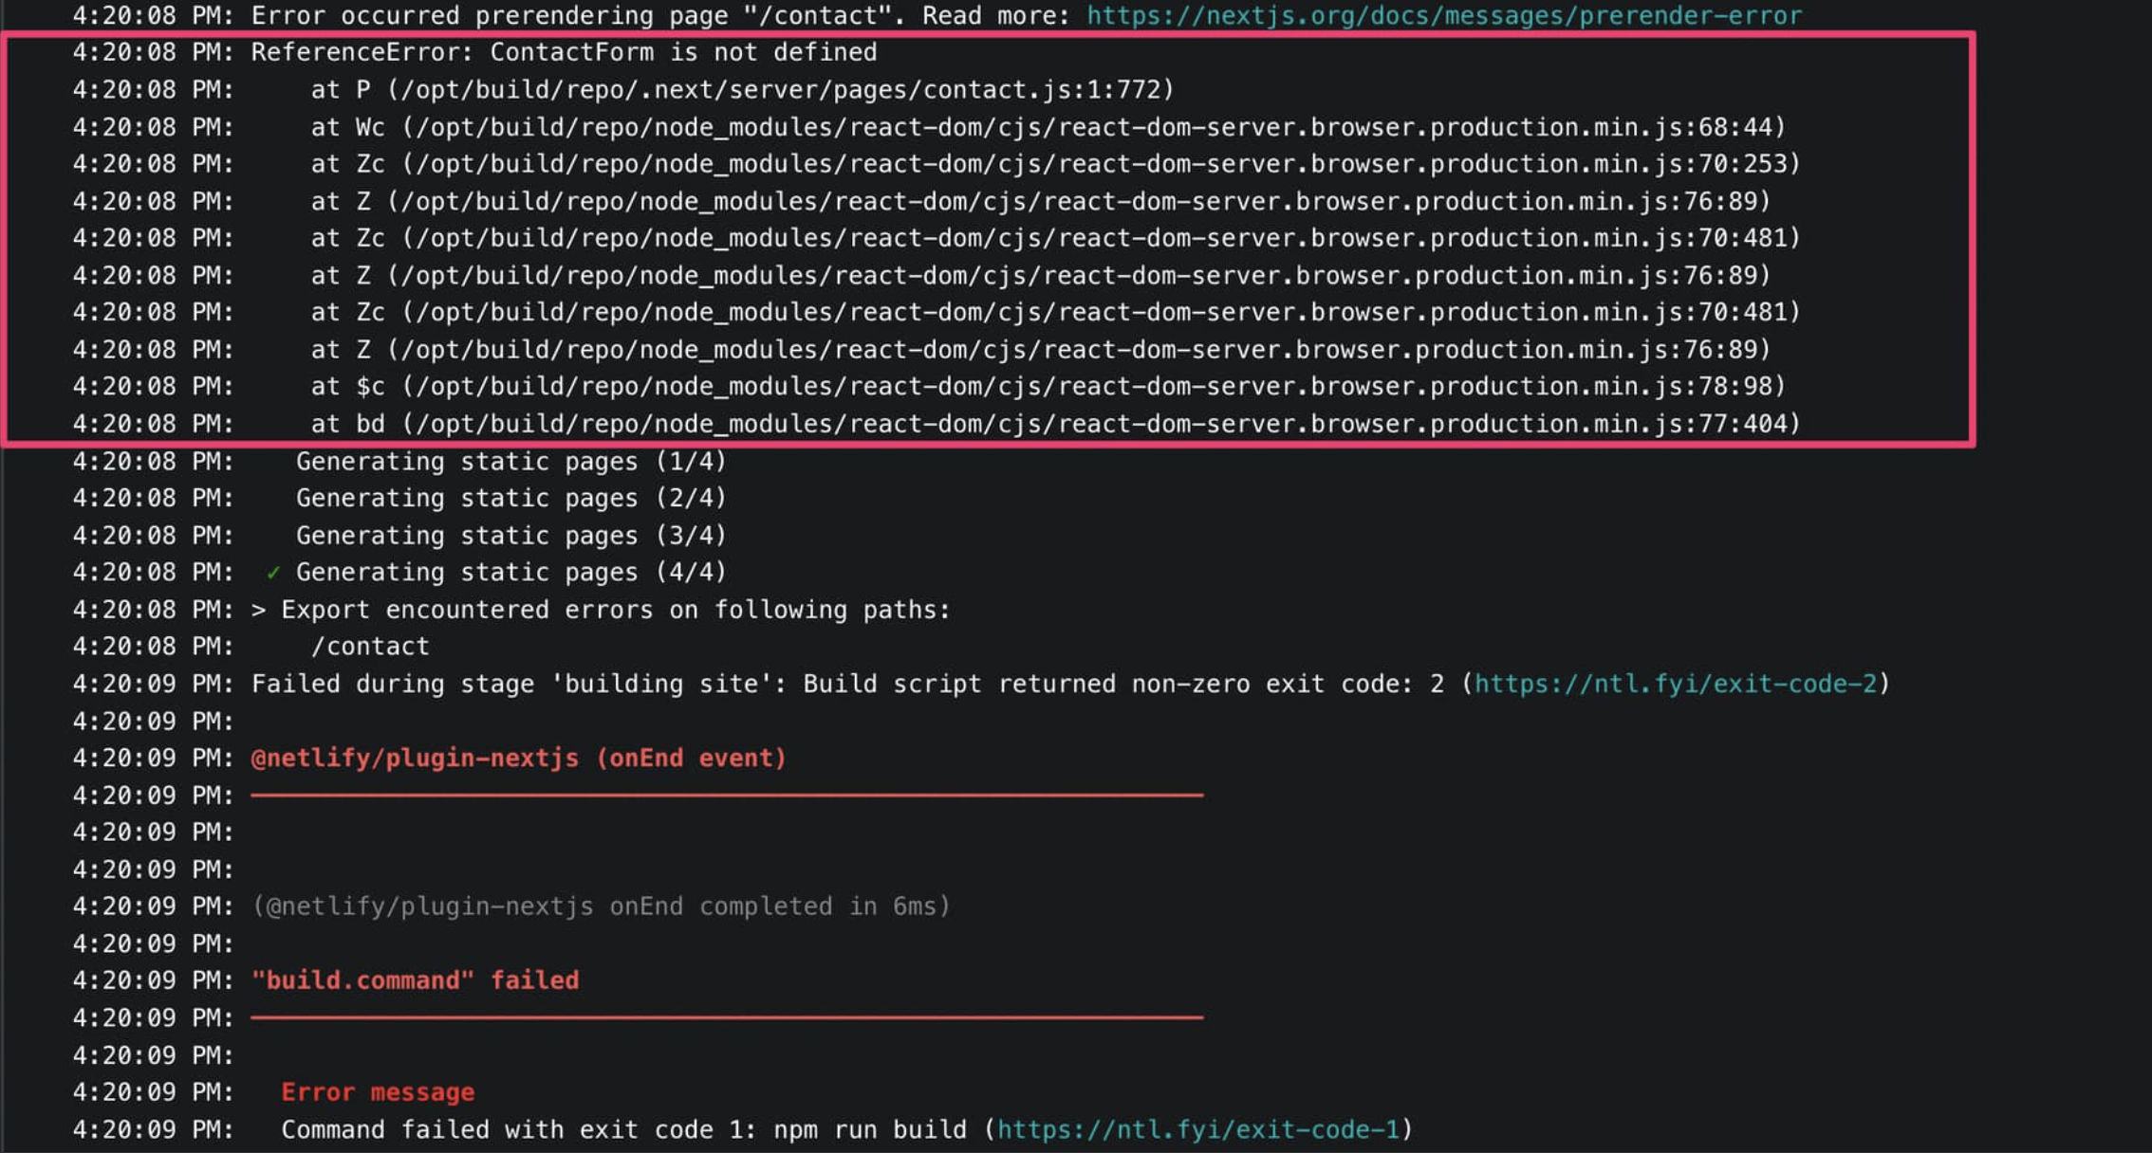Click the build.command failed heading
The height and width of the screenshot is (1153, 2152).
coord(415,980)
